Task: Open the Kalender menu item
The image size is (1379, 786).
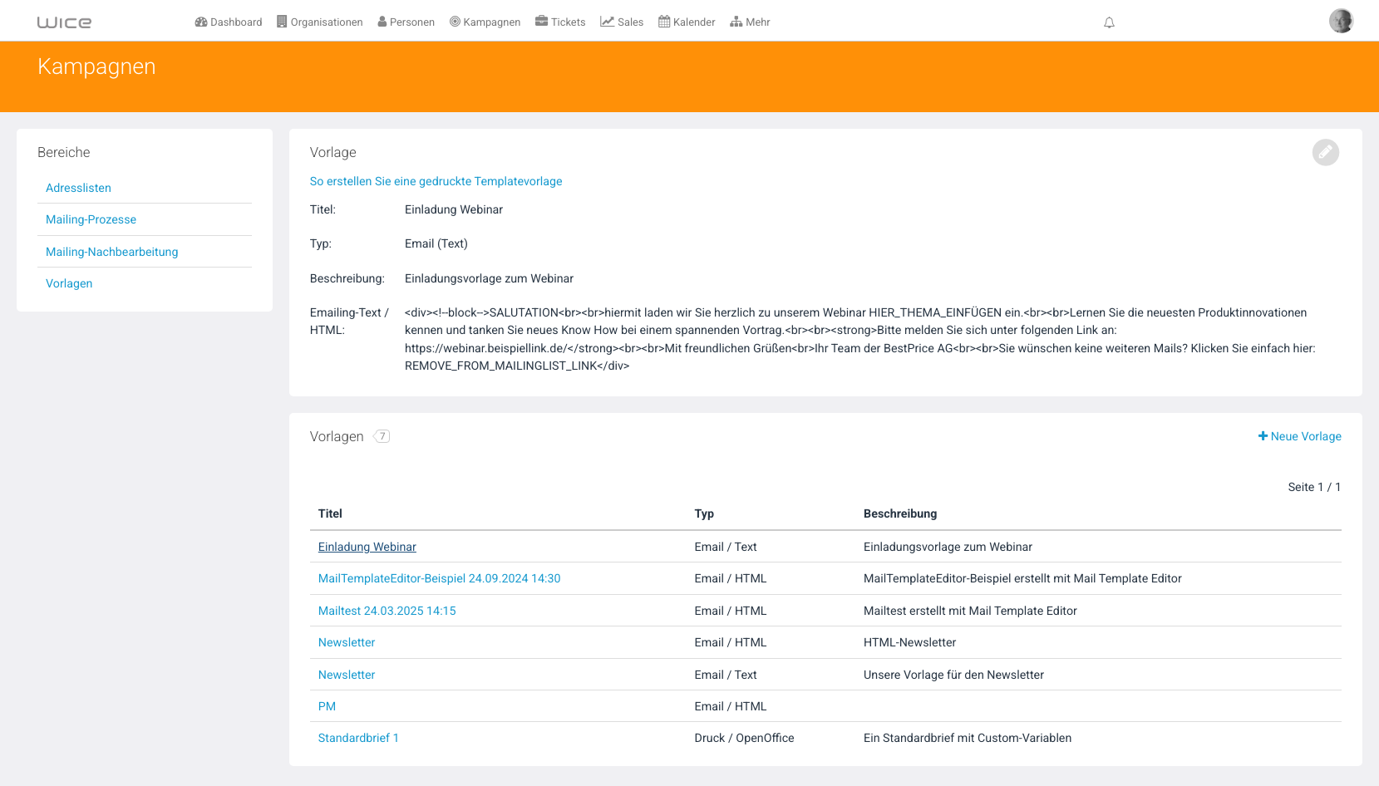Action: coord(687,22)
